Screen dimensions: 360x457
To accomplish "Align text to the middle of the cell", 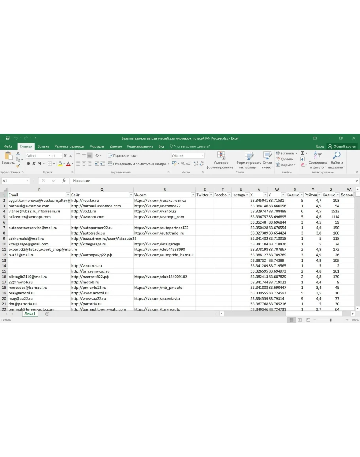I will click(84, 155).
